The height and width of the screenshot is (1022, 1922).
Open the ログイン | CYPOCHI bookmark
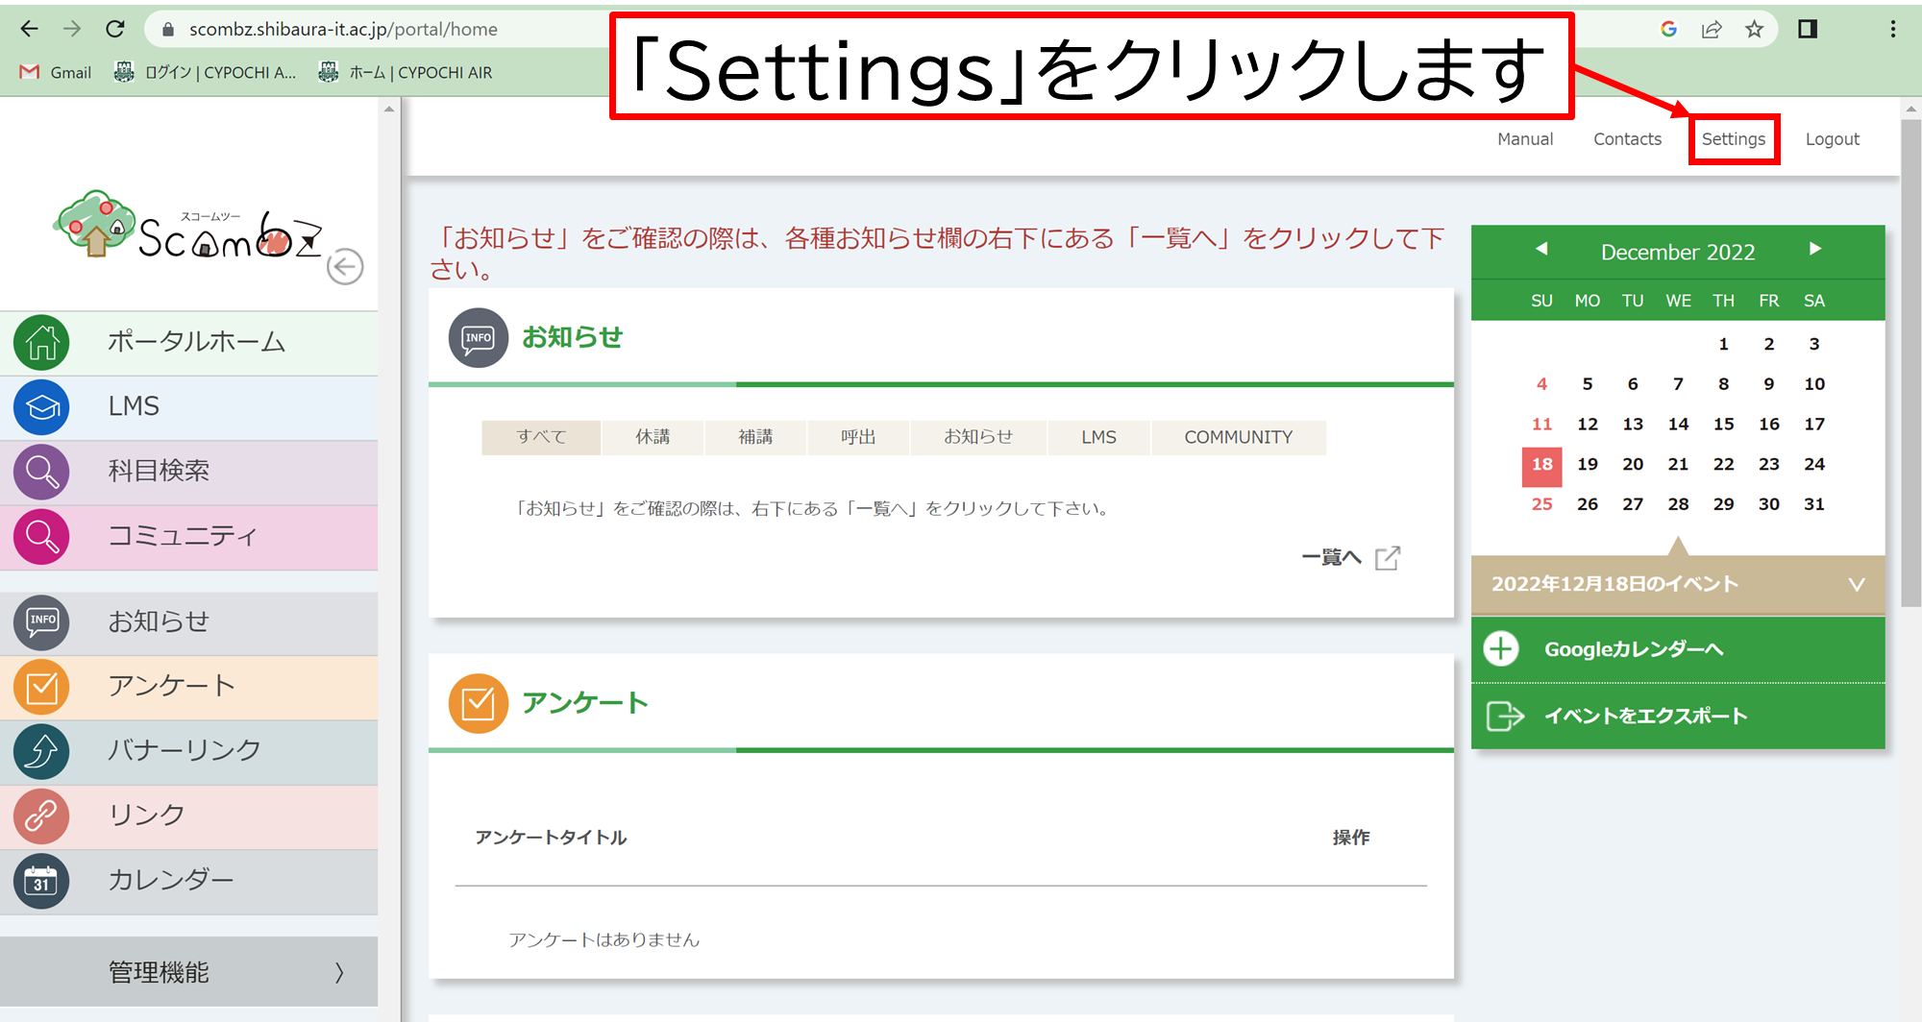coord(205,72)
